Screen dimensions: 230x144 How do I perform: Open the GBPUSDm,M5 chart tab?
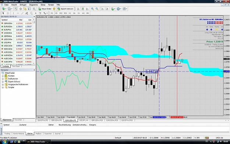pos(56,120)
